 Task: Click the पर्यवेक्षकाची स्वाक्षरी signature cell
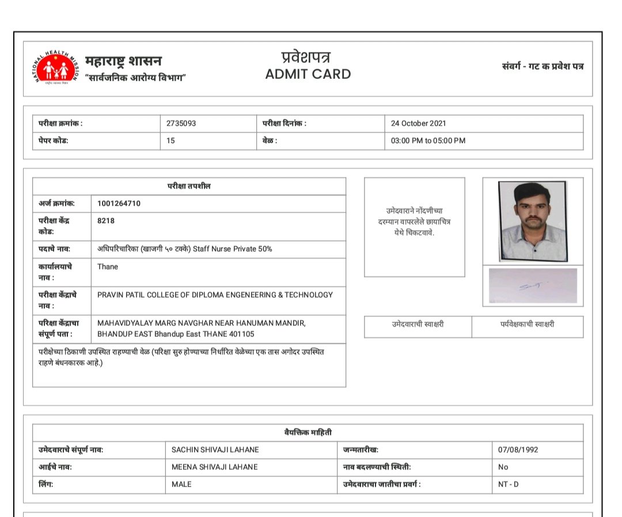point(528,326)
